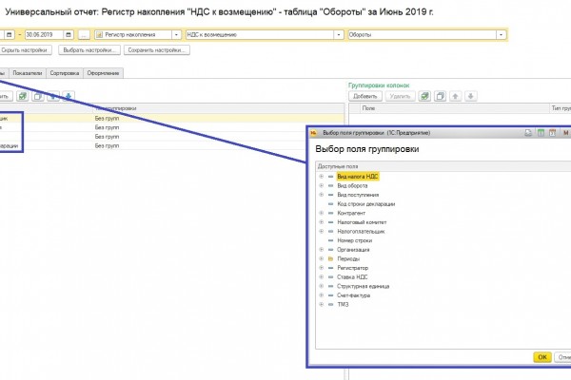
Task: Click the field icon beside Ставка НДС
Action: [330, 277]
